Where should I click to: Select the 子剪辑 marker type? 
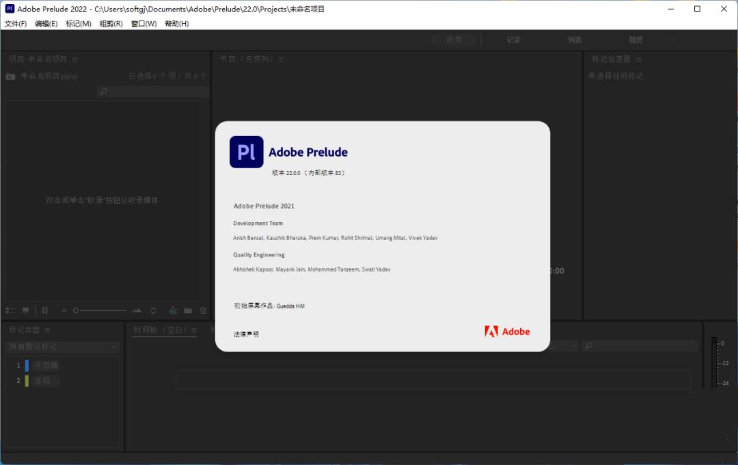click(x=46, y=365)
